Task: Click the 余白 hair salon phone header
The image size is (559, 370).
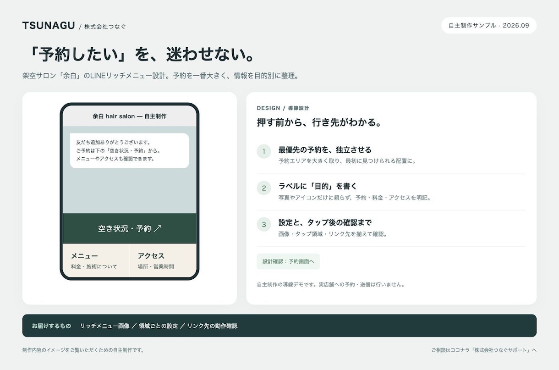Action: [x=129, y=116]
